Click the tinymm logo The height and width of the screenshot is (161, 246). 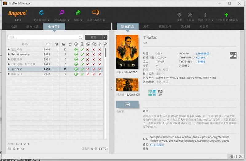[x=18, y=14]
